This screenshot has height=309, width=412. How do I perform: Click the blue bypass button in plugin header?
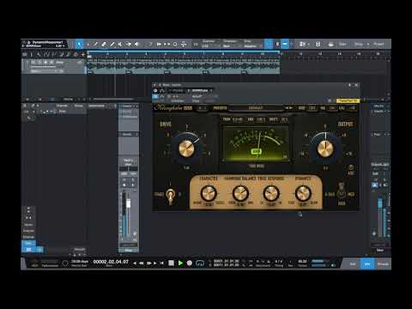coord(155,97)
